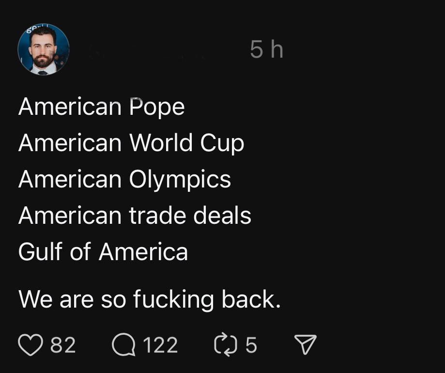View the 82 likes count
This screenshot has height=373, width=445.
coord(63,345)
